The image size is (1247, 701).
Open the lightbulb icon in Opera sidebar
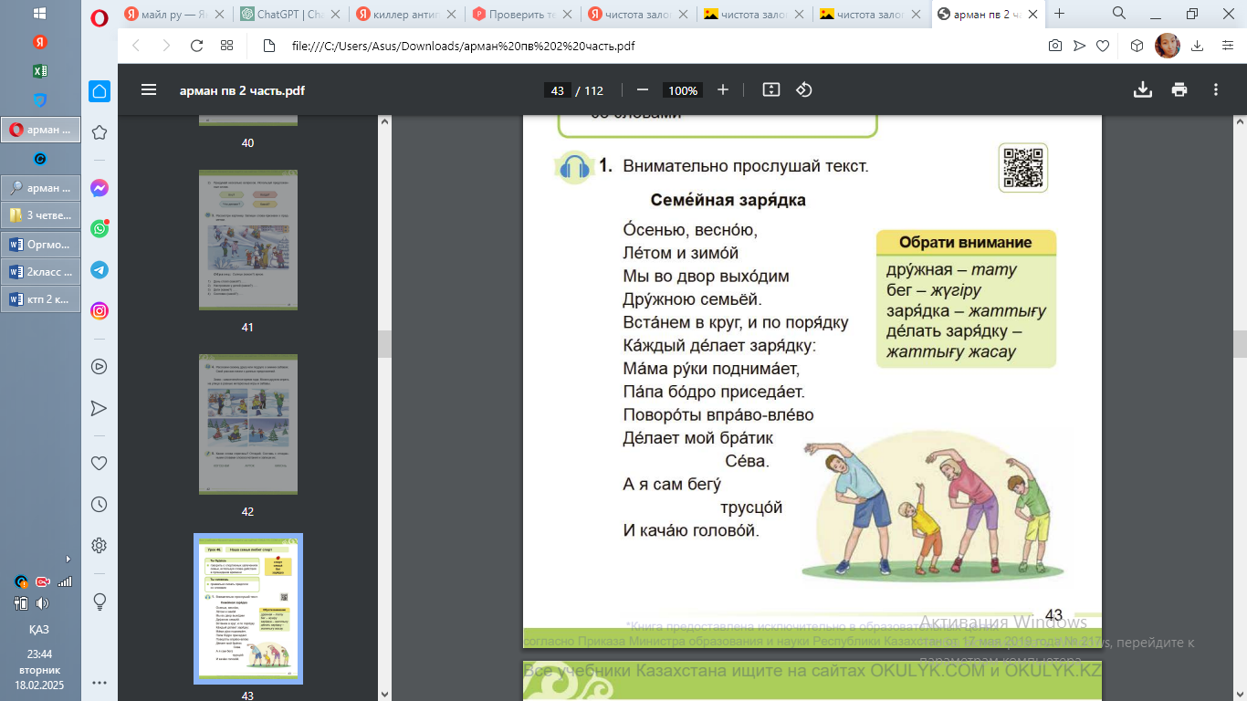[100, 602]
